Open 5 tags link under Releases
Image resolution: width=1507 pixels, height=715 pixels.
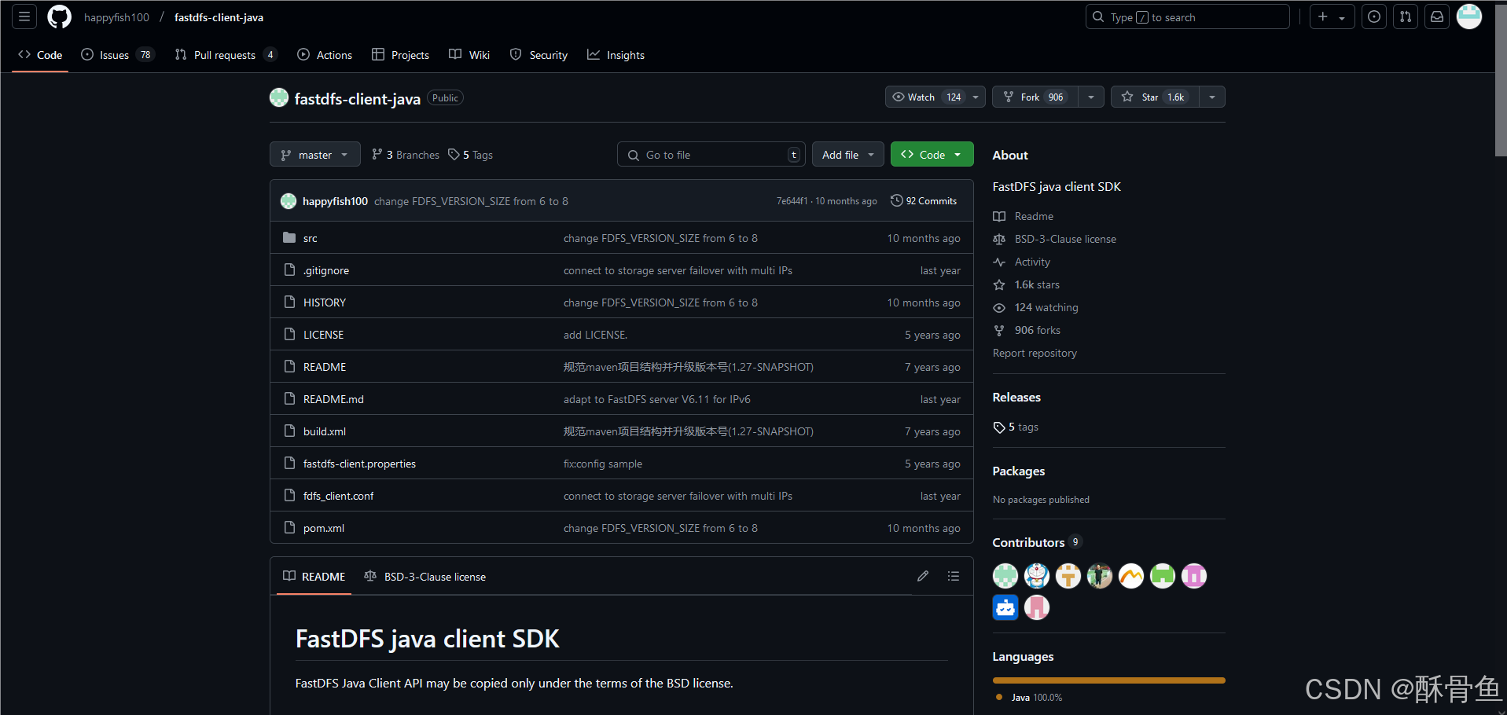tap(1016, 427)
